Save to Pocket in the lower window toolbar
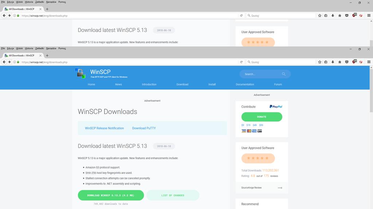 [347, 62]
